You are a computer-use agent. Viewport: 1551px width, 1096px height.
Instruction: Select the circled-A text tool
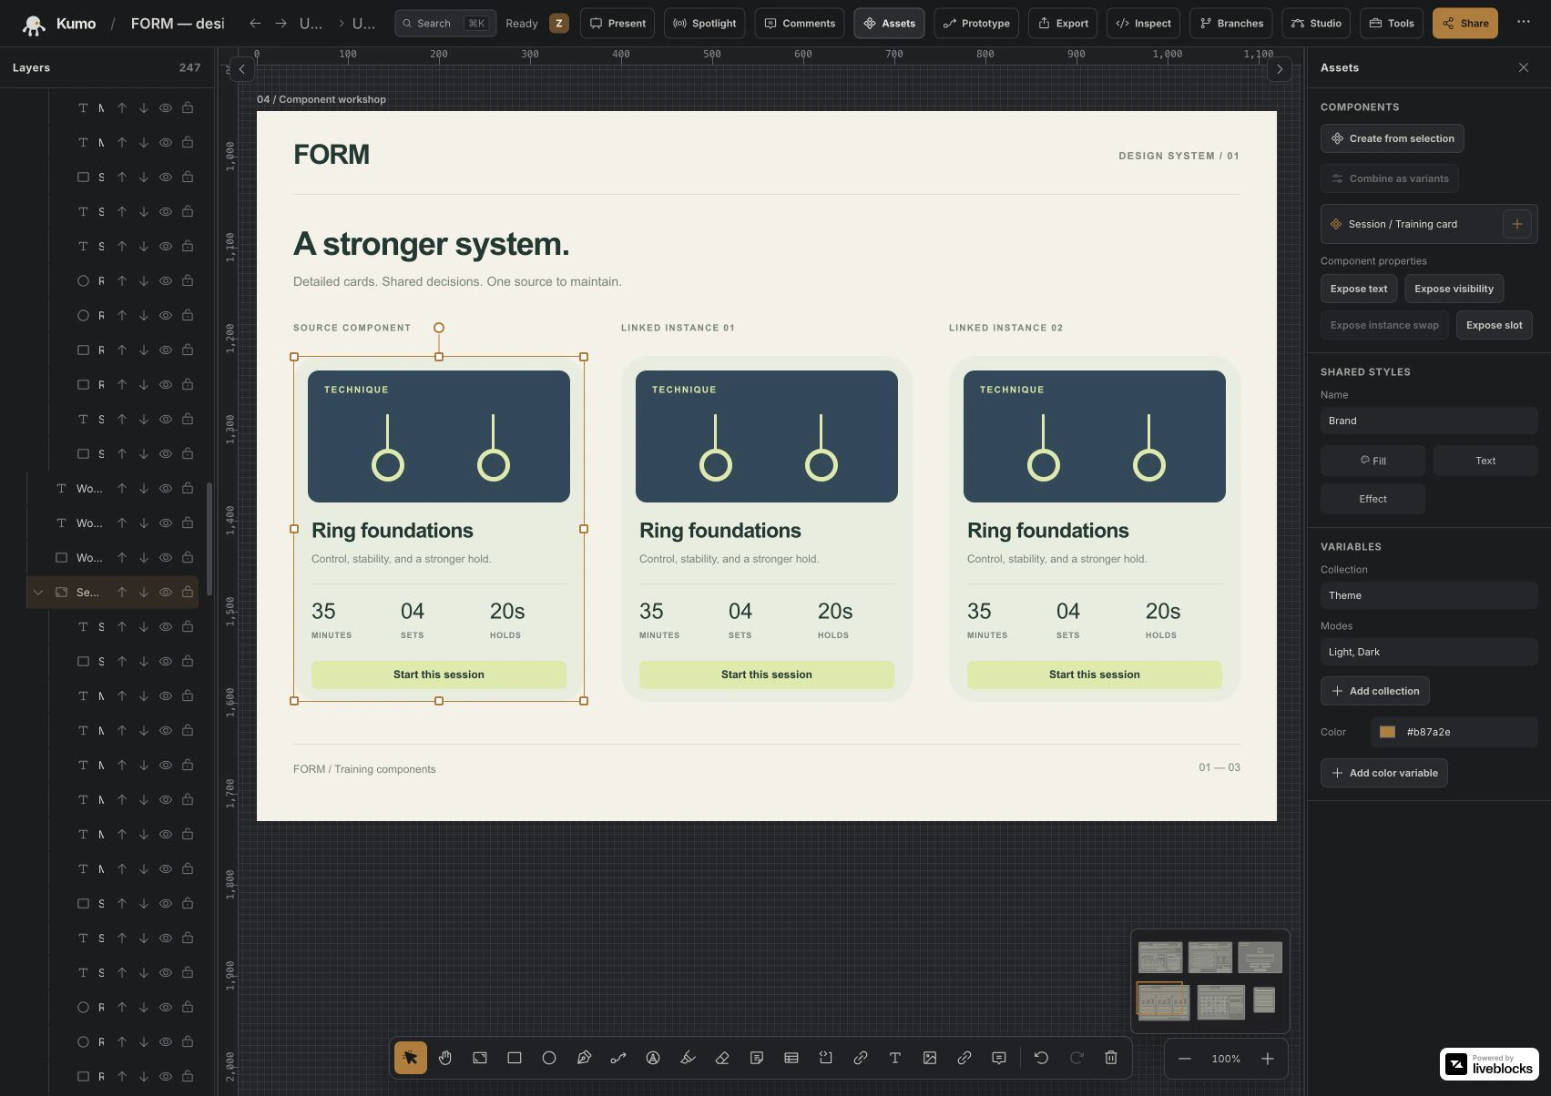(x=652, y=1058)
